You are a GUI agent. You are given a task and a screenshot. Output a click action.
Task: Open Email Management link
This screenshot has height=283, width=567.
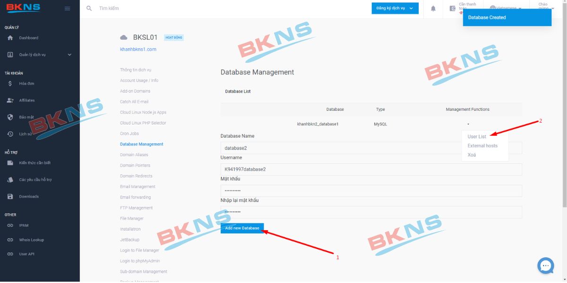[x=137, y=187]
